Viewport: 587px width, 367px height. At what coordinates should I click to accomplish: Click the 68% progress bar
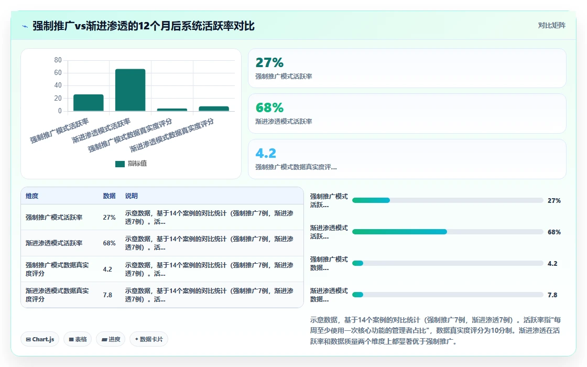pyautogui.click(x=448, y=232)
